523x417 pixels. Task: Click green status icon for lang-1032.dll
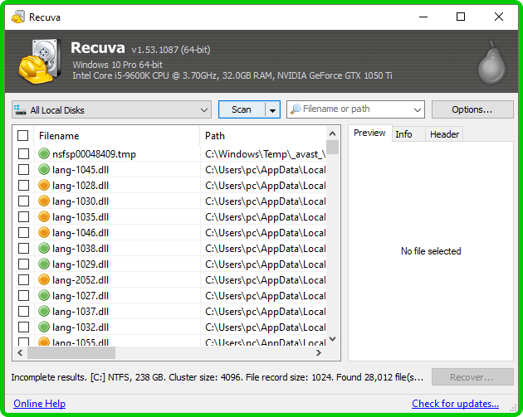pyautogui.click(x=44, y=327)
